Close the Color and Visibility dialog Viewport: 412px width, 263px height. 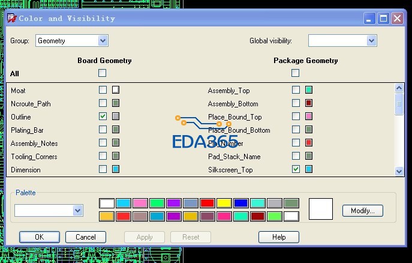(397, 19)
